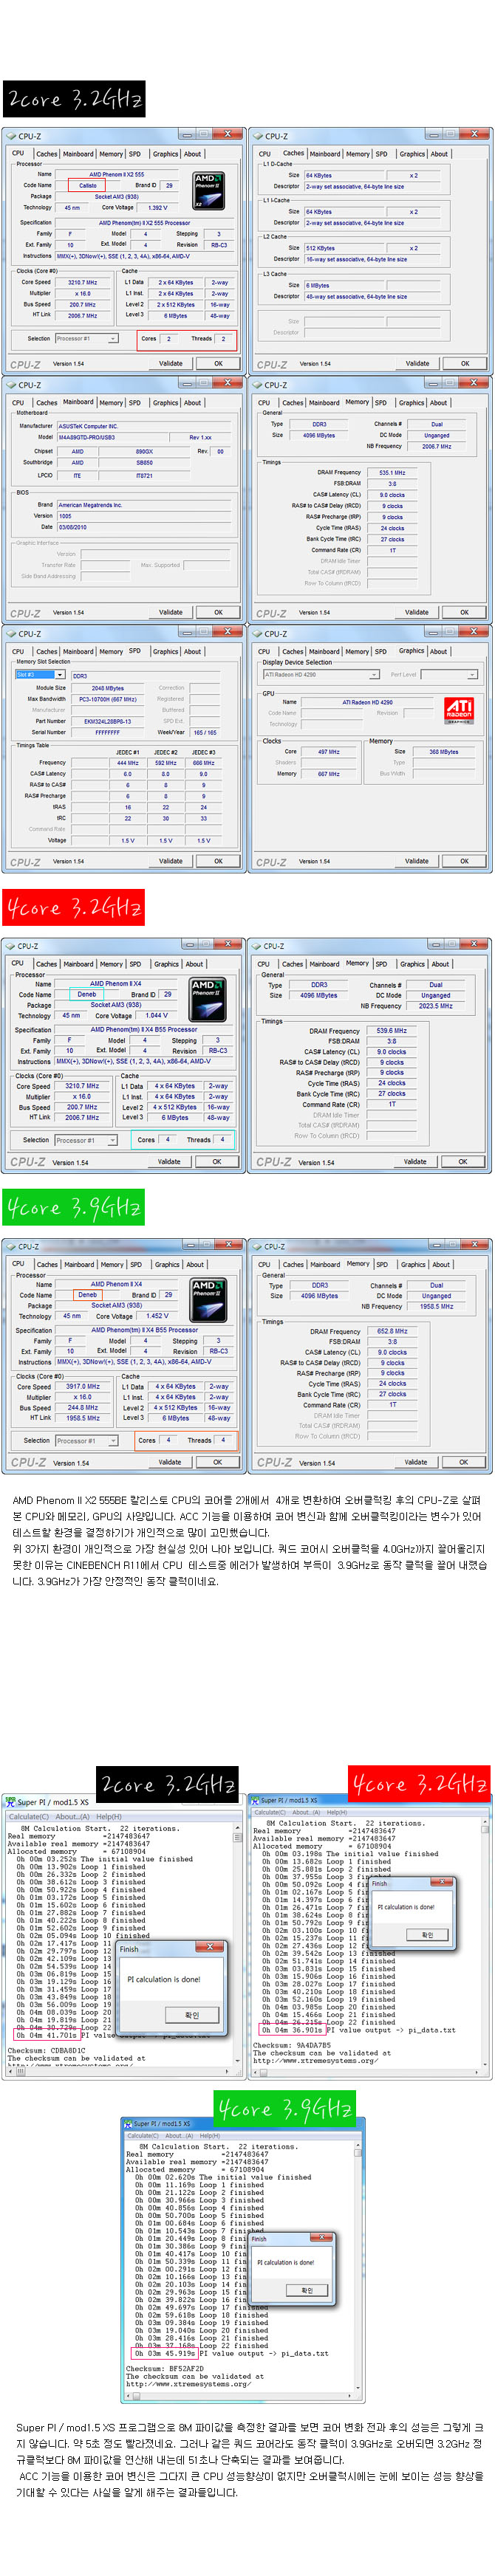Click the PC3-10700H max bandwidth value
The height and width of the screenshot is (2576, 495).
[x=108, y=699]
